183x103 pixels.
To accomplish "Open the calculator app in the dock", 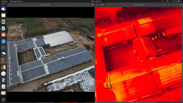I will [x=3, y=67].
